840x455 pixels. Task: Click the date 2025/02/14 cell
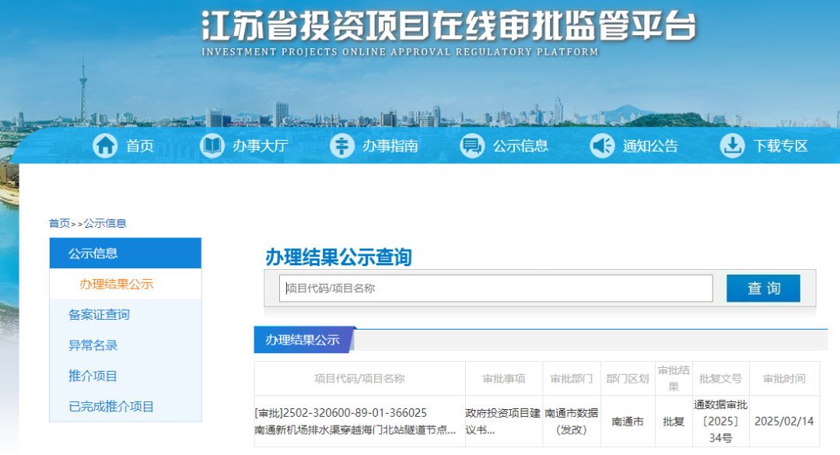(x=784, y=422)
